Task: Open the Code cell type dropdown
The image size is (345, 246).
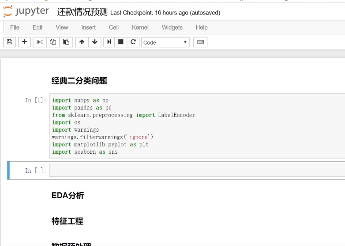Action: point(165,42)
